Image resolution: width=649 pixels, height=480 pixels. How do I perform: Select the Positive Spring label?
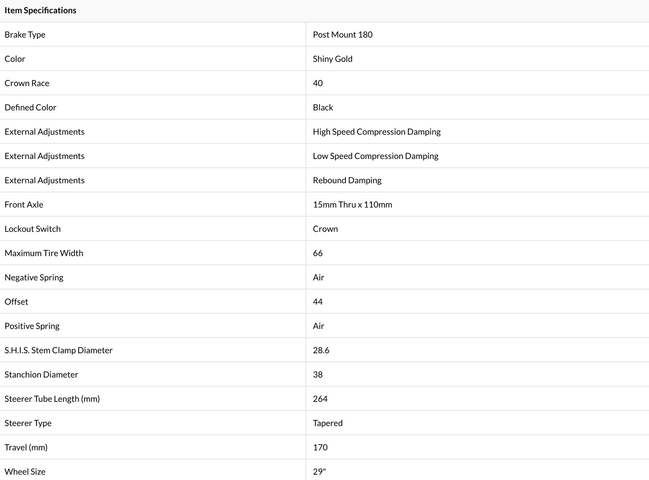[32, 326]
